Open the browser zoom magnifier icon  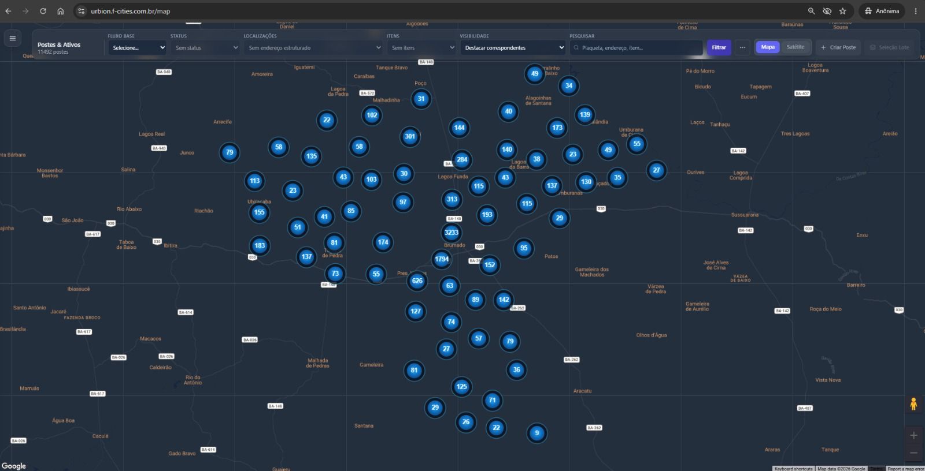(811, 11)
